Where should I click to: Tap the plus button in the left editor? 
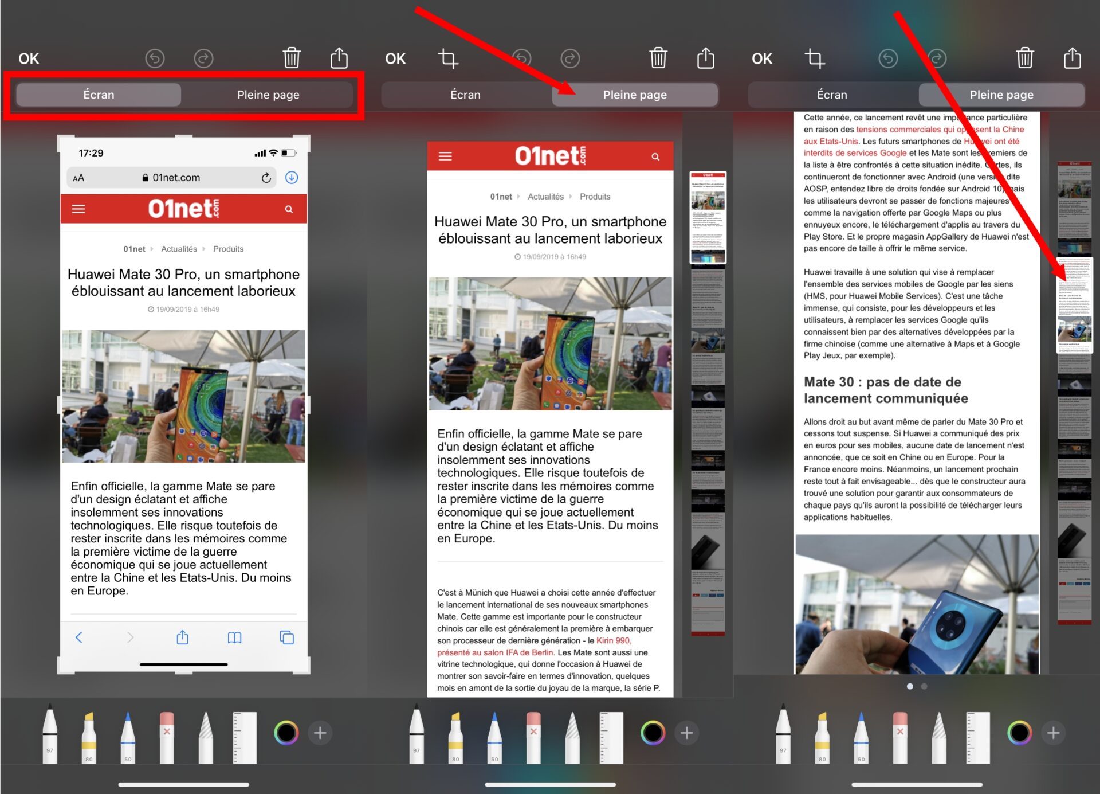320,733
